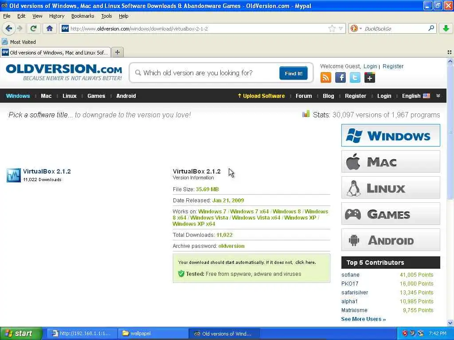Open the View menu
The image size is (454, 340).
(x=37, y=16)
